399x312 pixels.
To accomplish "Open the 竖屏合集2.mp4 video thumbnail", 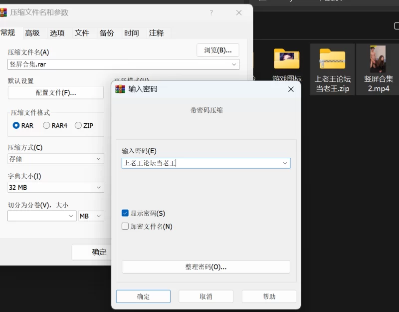I will [x=378, y=59].
